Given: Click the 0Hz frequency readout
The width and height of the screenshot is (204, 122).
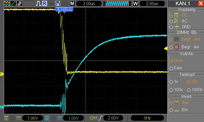Looking at the screenshot, I should tap(147, 118).
